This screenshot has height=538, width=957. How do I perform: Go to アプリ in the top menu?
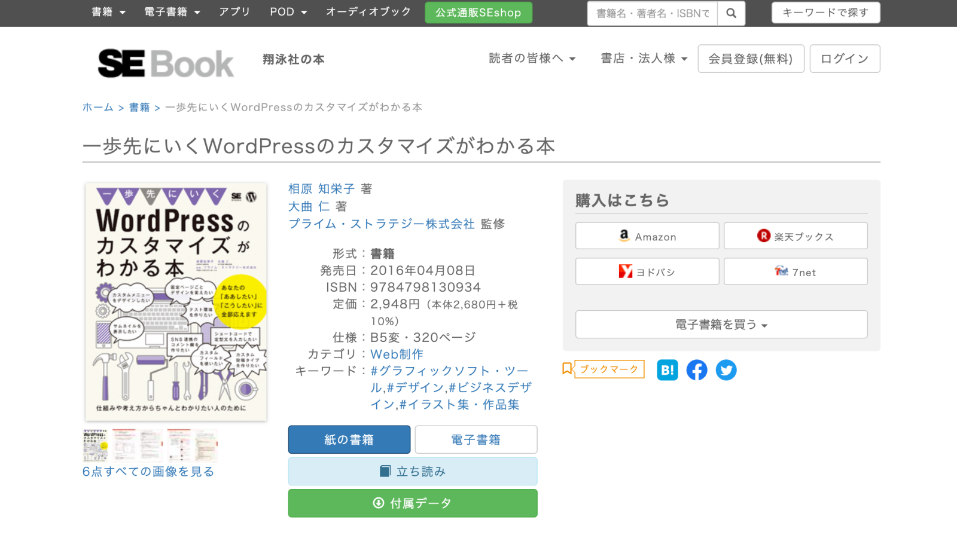point(234,12)
